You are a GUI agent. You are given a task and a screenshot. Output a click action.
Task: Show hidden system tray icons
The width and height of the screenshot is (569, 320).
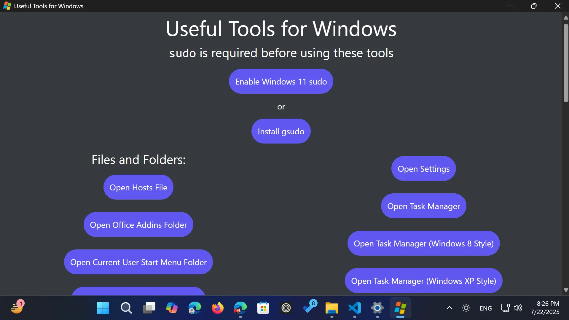[449, 308]
